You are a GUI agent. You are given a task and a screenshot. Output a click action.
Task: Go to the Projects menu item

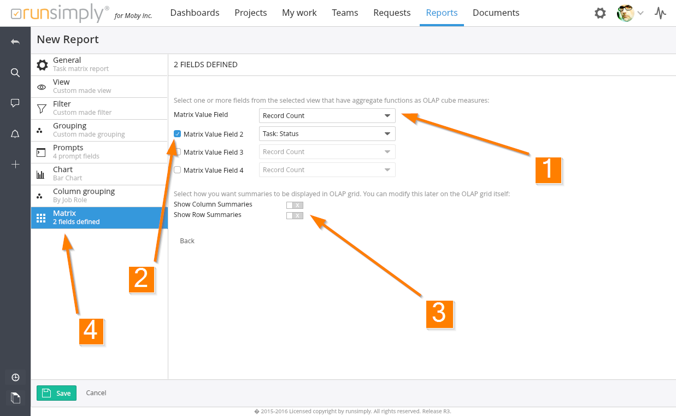click(x=250, y=13)
